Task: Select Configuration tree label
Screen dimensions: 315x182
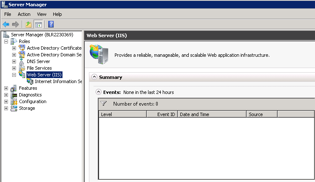Action: click(33, 101)
